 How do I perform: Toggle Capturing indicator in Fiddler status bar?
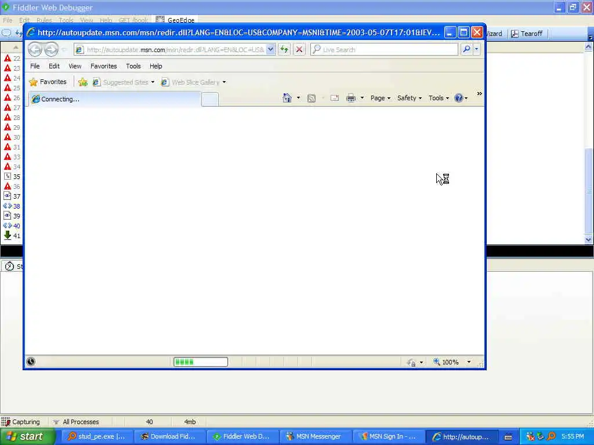(20, 422)
